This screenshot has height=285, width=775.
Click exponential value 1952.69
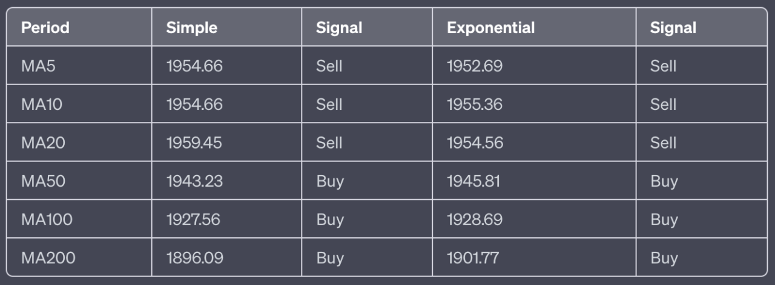[475, 66]
